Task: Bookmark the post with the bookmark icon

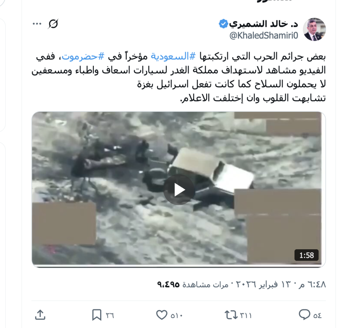Action: click(x=97, y=315)
